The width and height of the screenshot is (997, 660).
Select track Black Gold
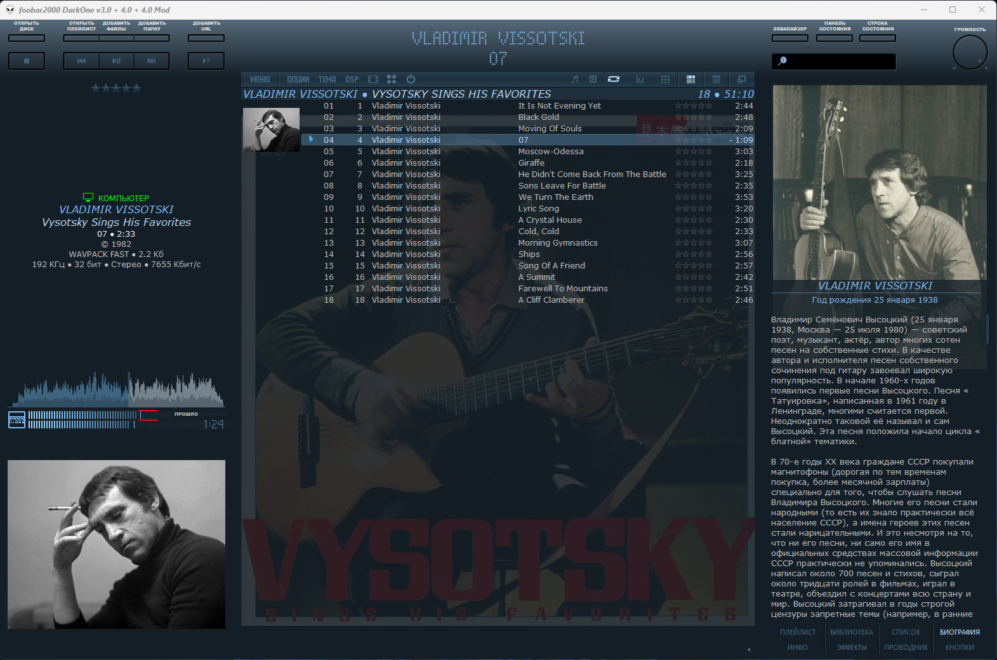528,117
